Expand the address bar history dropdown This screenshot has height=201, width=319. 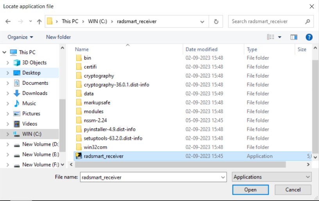coord(202,22)
